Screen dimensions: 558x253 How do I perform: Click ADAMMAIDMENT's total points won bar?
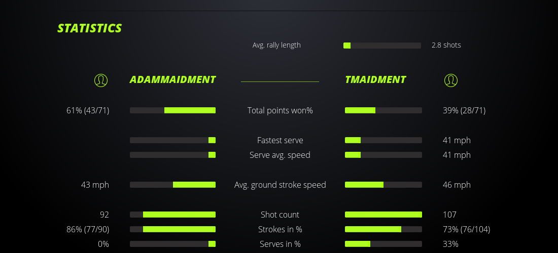click(x=172, y=110)
